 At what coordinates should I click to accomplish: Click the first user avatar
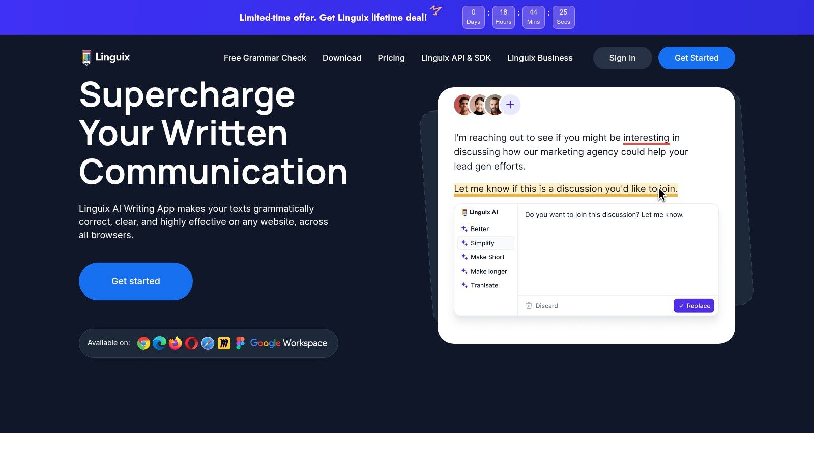(x=463, y=105)
